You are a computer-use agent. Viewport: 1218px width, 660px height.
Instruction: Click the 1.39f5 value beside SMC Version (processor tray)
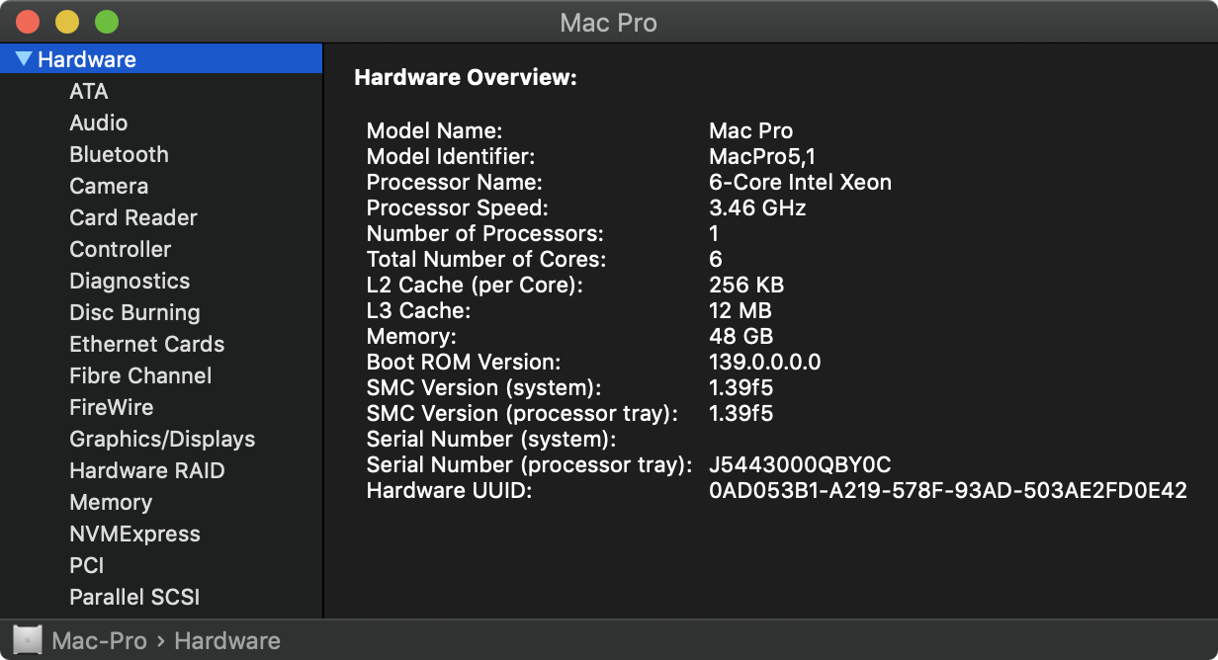(740, 413)
